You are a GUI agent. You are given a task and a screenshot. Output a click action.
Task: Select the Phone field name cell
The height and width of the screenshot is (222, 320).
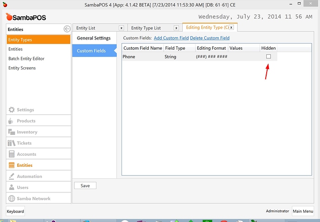[x=143, y=57]
